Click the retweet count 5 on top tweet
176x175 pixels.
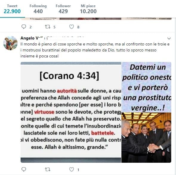[x=54, y=27]
